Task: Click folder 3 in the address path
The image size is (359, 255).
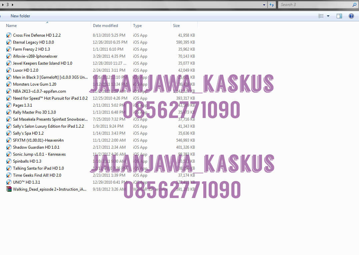Action: click(x=8, y=5)
